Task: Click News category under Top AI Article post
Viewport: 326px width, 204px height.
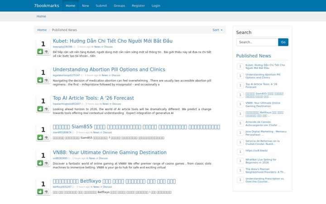Action: pyautogui.click(x=105, y=104)
